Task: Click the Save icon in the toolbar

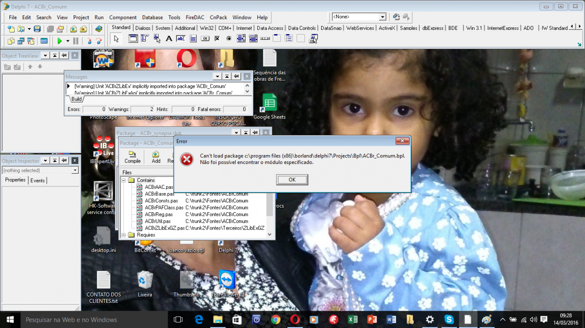Action: pyautogui.click(x=37, y=29)
